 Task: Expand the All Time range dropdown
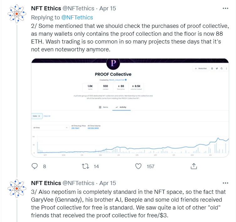pyautogui.click(x=50, y=127)
